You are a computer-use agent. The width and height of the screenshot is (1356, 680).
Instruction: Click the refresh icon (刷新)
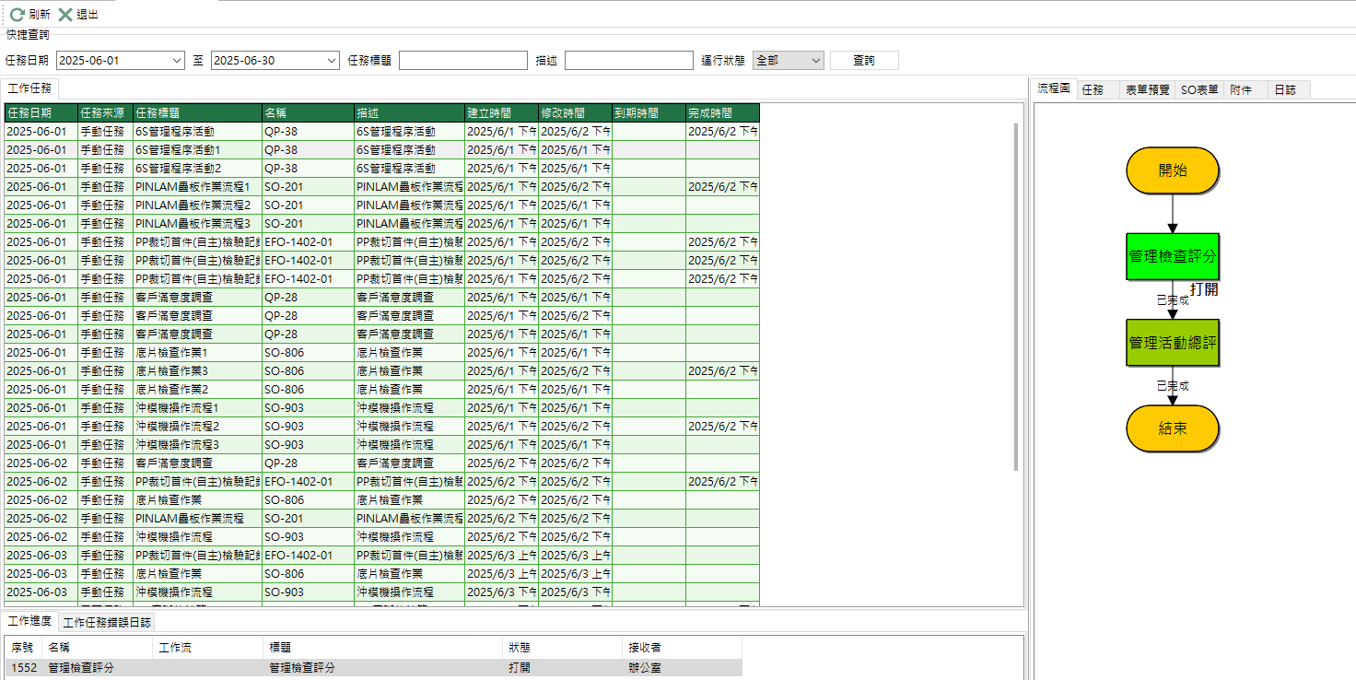18,15
